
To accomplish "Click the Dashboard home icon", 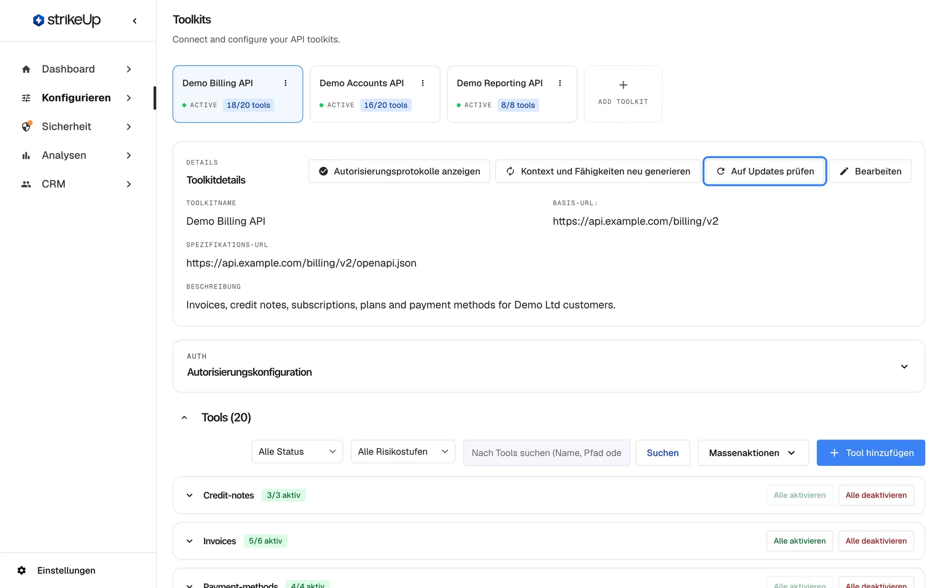I will [x=26, y=69].
